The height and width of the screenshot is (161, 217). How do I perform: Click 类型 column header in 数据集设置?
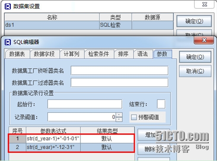pos(115,17)
